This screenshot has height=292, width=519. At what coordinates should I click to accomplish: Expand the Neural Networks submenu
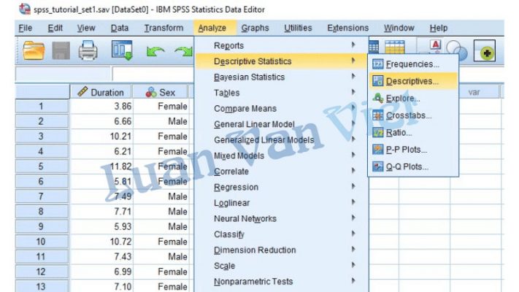tap(281, 218)
